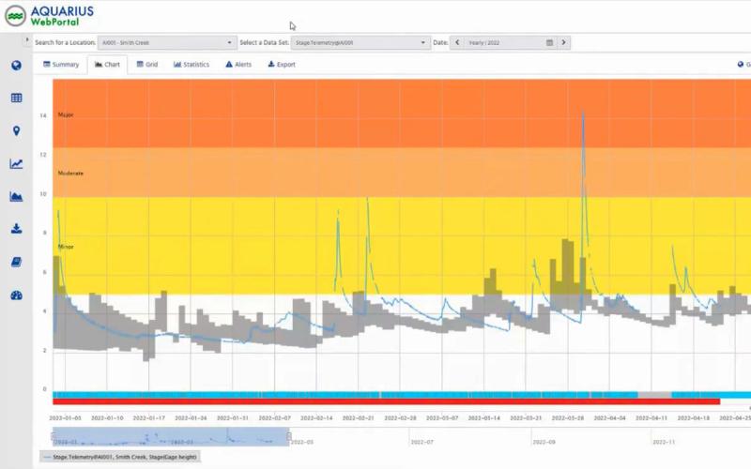This screenshot has height=469, width=751.
Task: Click the red status bar below chart
Action: tap(386, 402)
